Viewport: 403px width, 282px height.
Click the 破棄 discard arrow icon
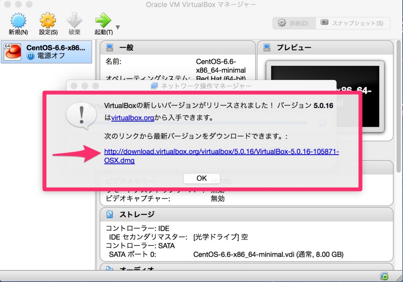74,20
